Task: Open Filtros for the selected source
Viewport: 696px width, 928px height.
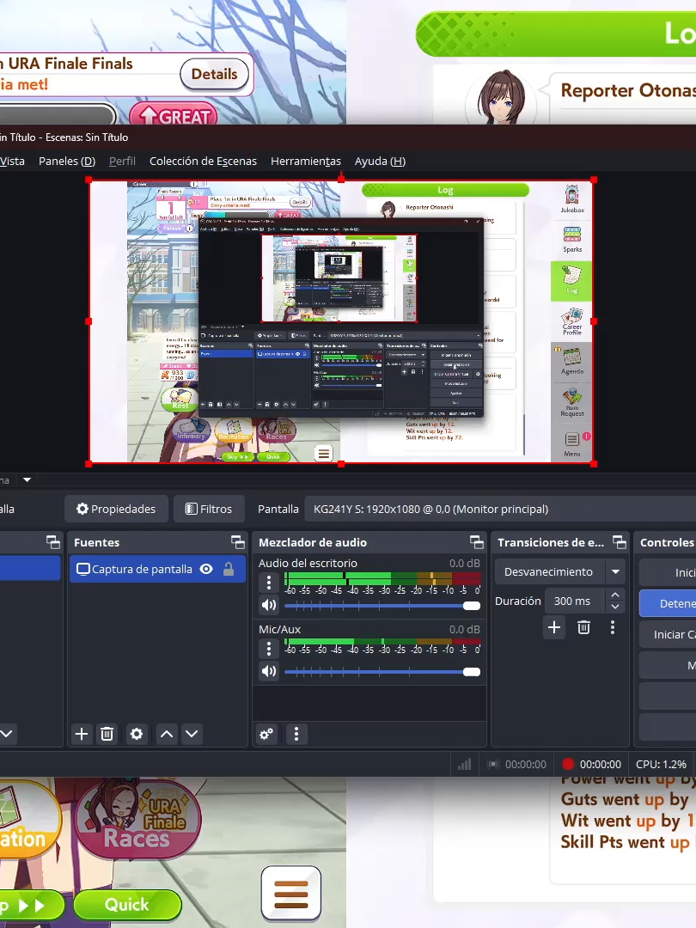Action: click(x=209, y=509)
